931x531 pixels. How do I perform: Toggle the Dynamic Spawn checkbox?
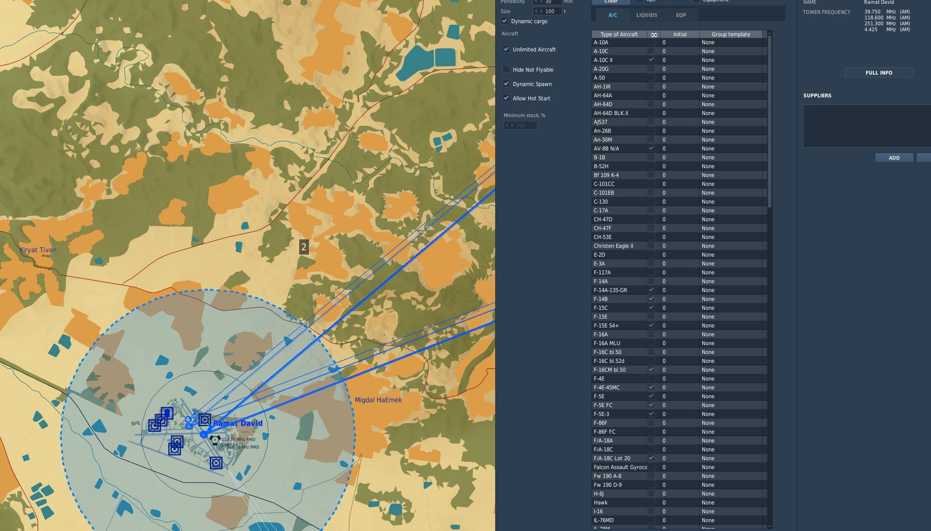[x=506, y=83]
